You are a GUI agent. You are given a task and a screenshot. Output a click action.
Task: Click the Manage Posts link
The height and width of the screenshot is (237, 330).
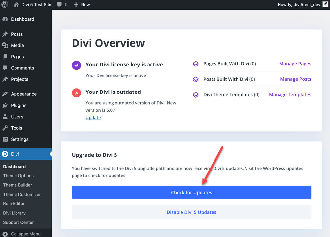click(x=296, y=79)
